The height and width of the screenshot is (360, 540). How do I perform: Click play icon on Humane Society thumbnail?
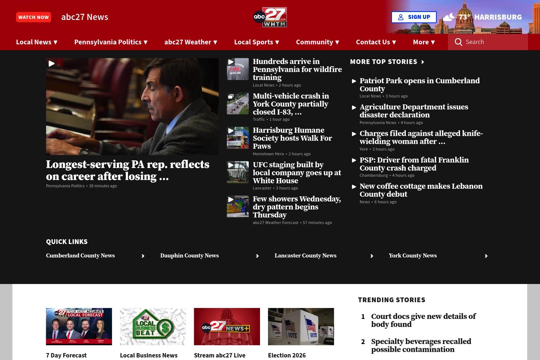click(231, 131)
